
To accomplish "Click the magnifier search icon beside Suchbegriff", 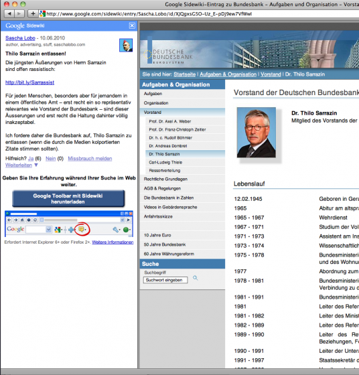I will pos(196,278).
